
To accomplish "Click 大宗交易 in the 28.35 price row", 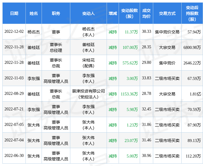I will 167,47.
